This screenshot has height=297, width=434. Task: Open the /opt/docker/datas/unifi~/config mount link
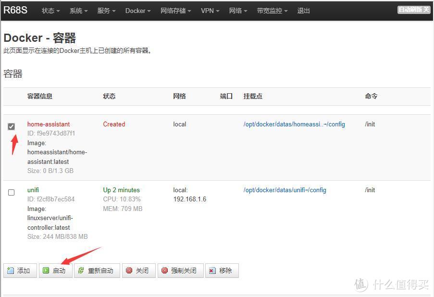pyautogui.click(x=285, y=190)
